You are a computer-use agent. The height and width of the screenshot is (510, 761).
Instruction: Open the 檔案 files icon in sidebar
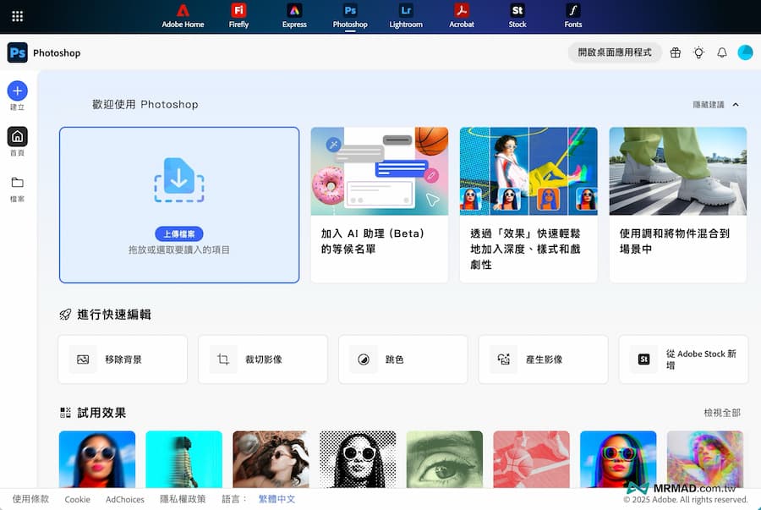pos(17,183)
